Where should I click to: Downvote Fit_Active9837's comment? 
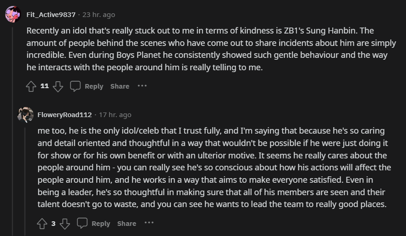pos(58,86)
